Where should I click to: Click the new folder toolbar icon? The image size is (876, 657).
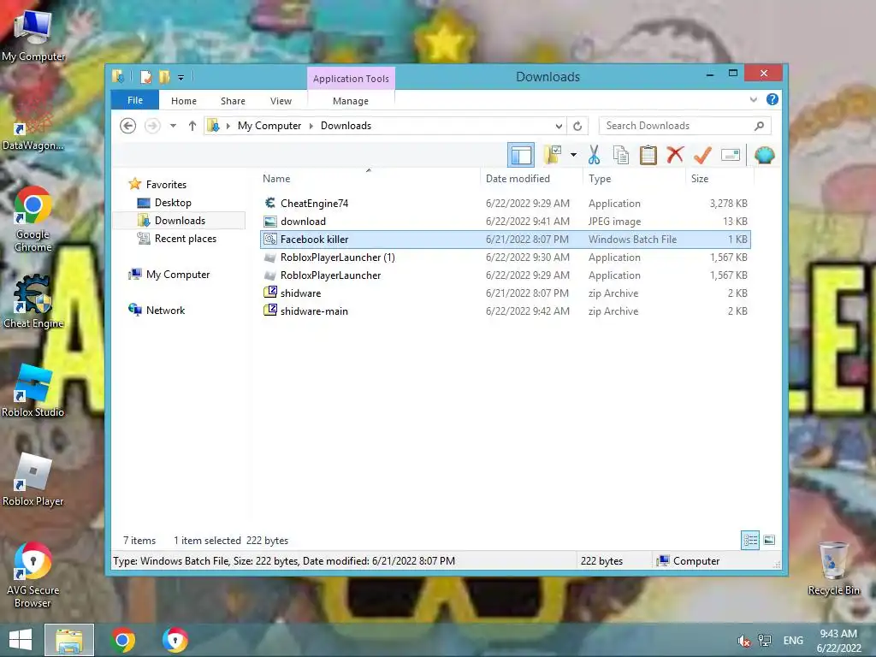coord(553,155)
